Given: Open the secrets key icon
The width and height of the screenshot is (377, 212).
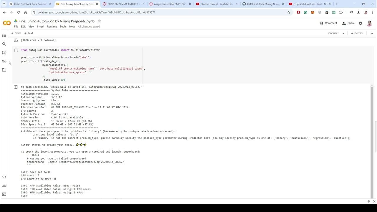Looking at the screenshot, I should click(x=4, y=61).
